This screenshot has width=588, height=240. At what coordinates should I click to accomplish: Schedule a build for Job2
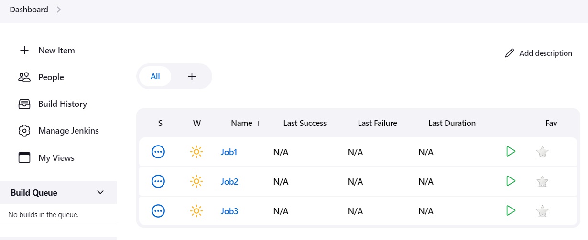[511, 181]
